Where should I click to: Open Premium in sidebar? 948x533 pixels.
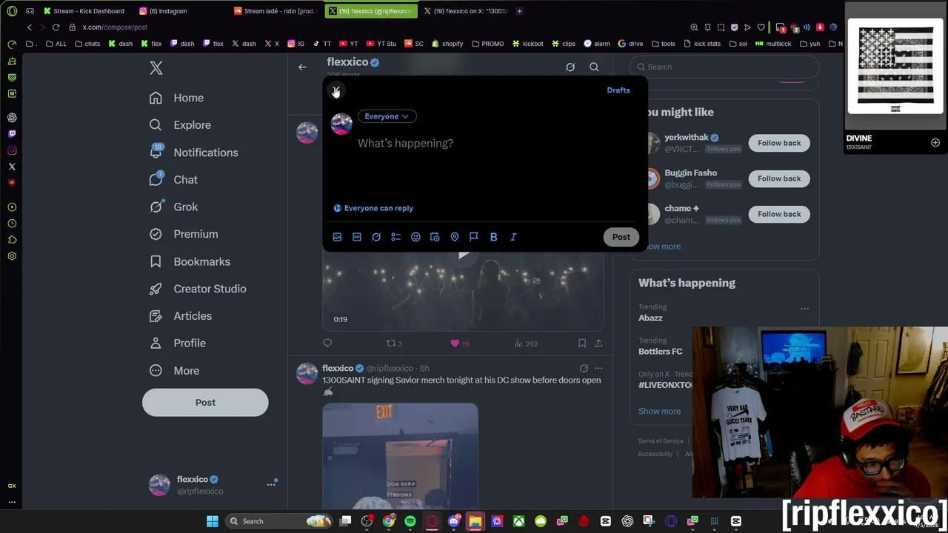[184, 234]
